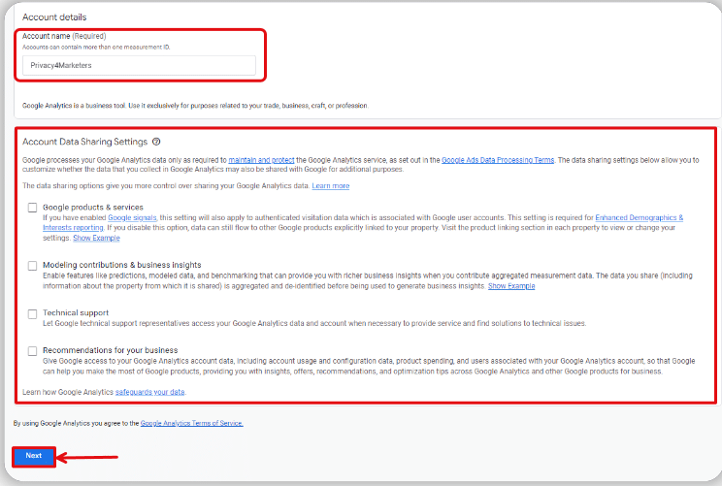Toggle Recommendations for your business checkbox

(x=32, y=351)
